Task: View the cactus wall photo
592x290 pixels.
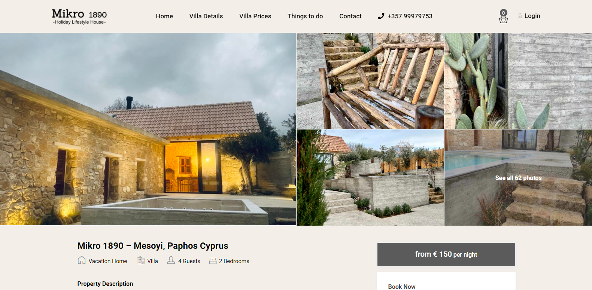Action: pos(518,81)
